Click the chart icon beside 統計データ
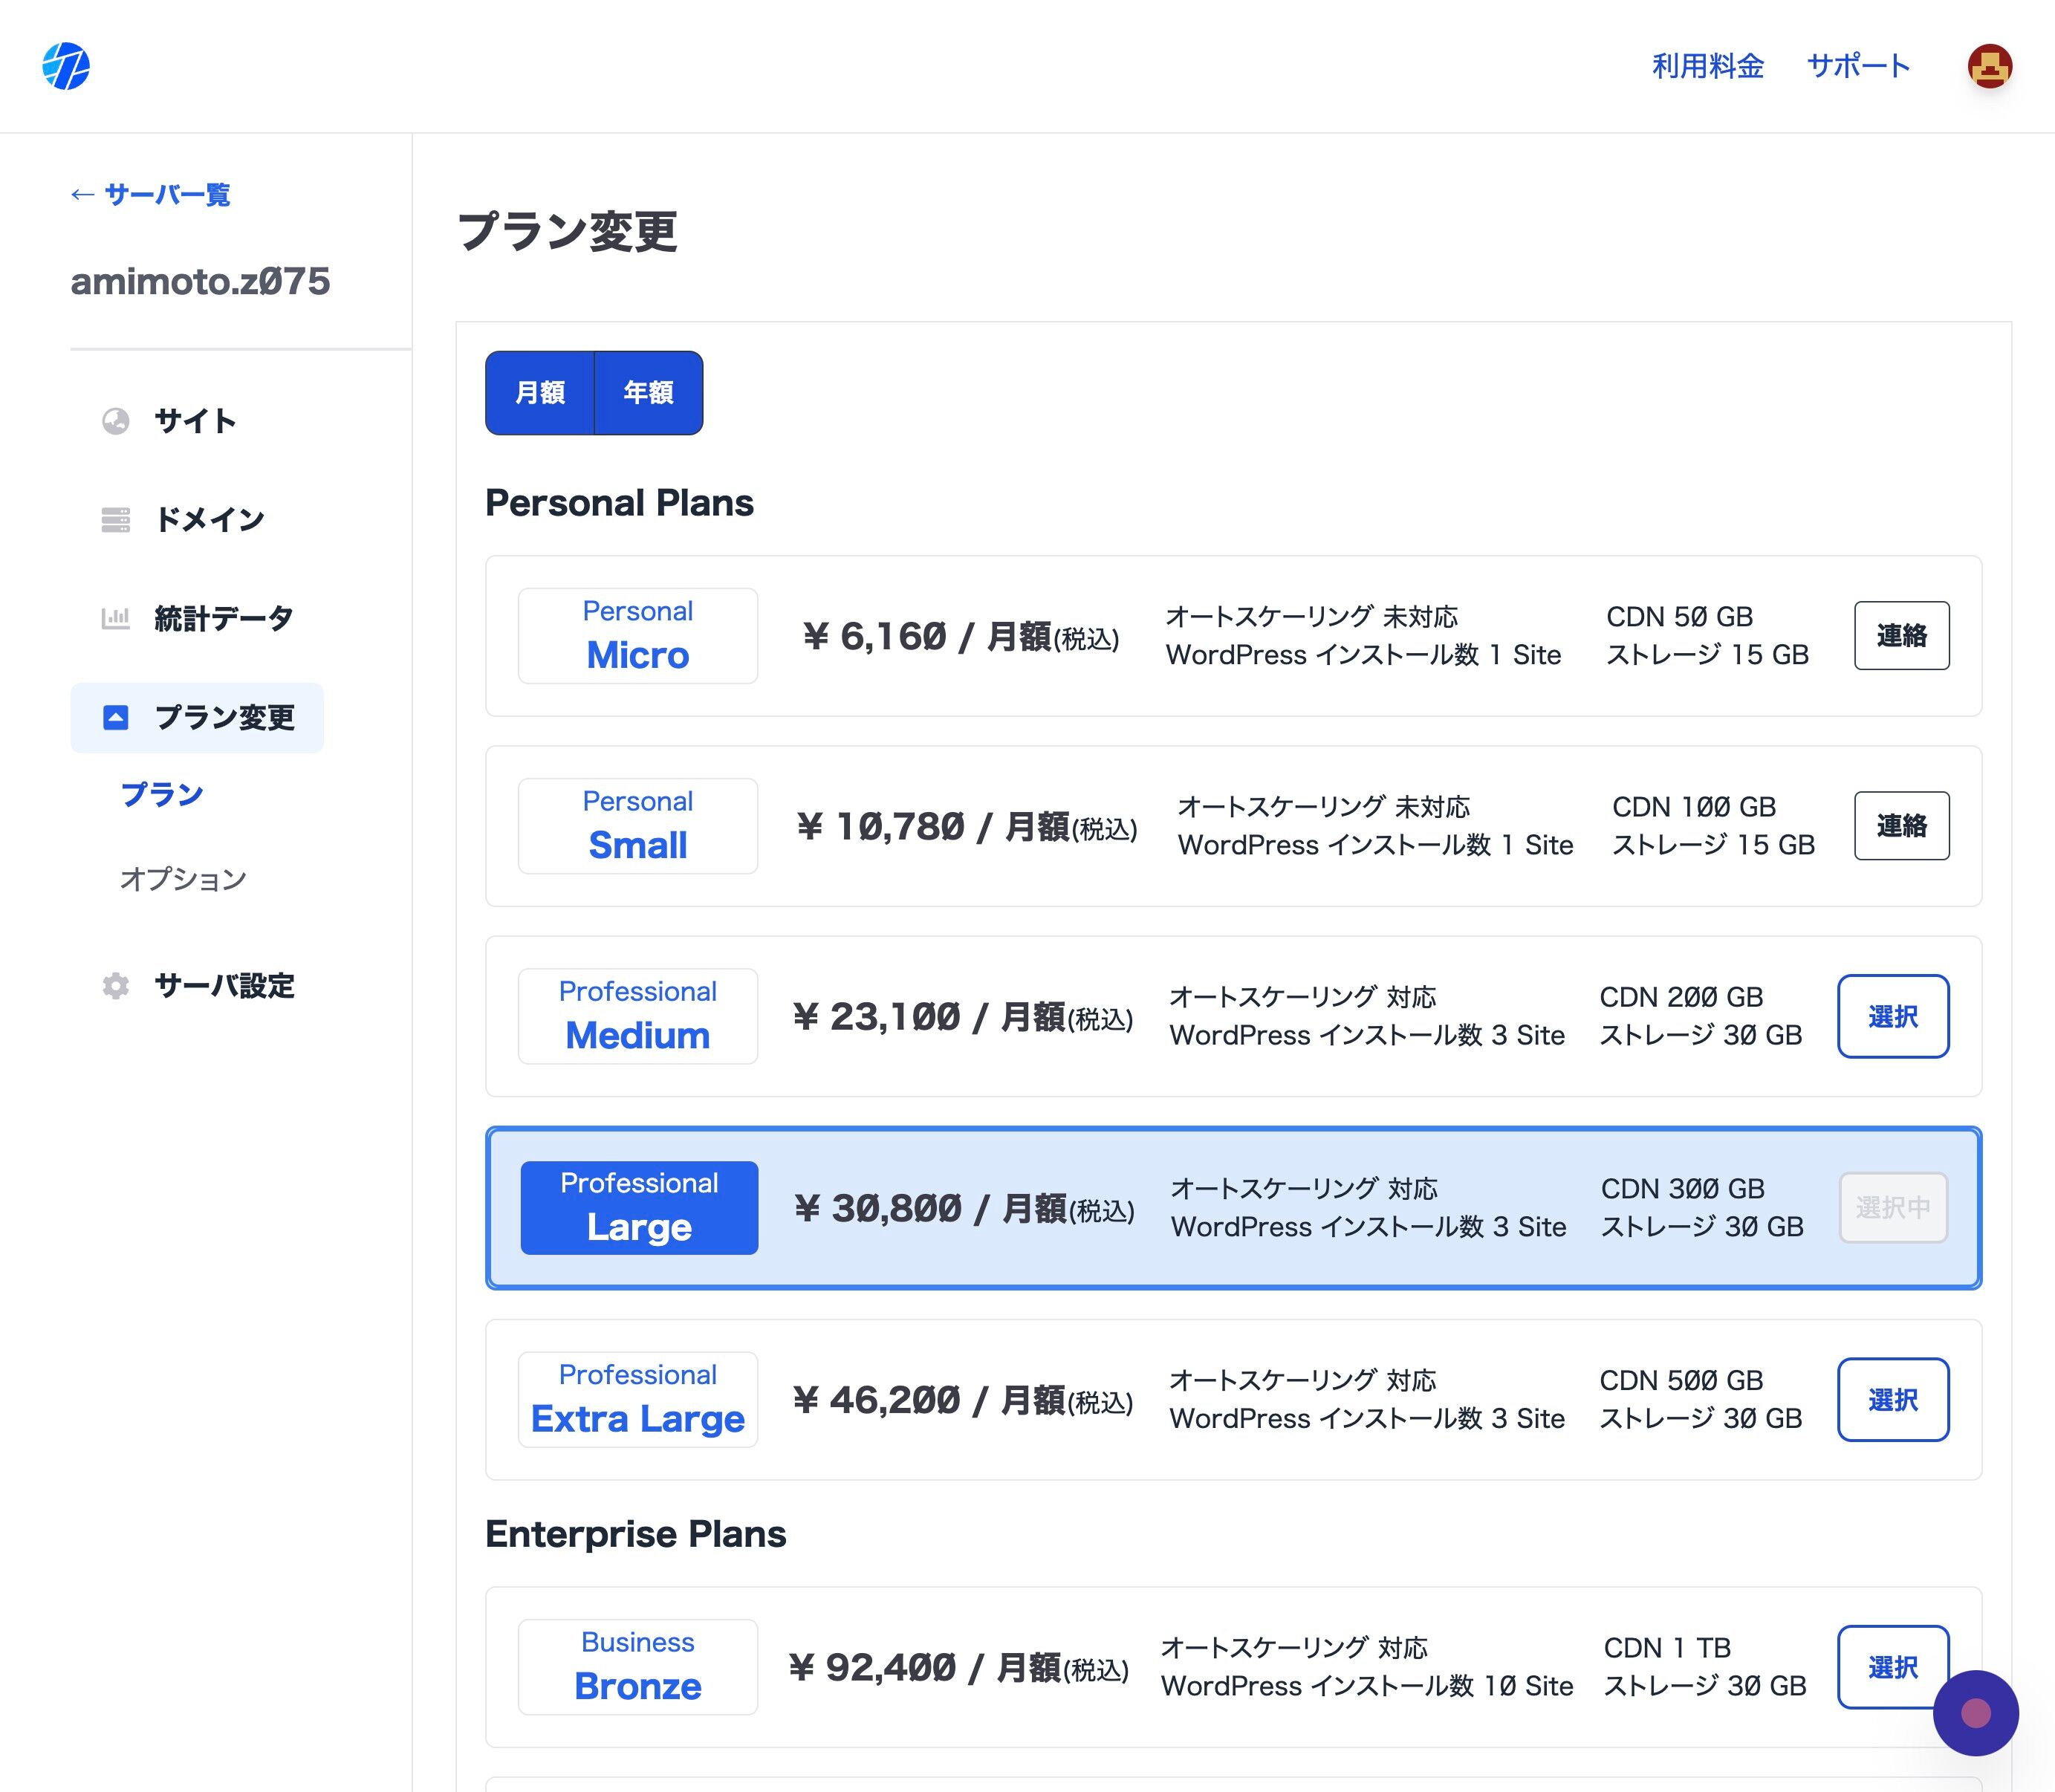This screenshot has height=1792, width=2055. click(x=116, y=618)
